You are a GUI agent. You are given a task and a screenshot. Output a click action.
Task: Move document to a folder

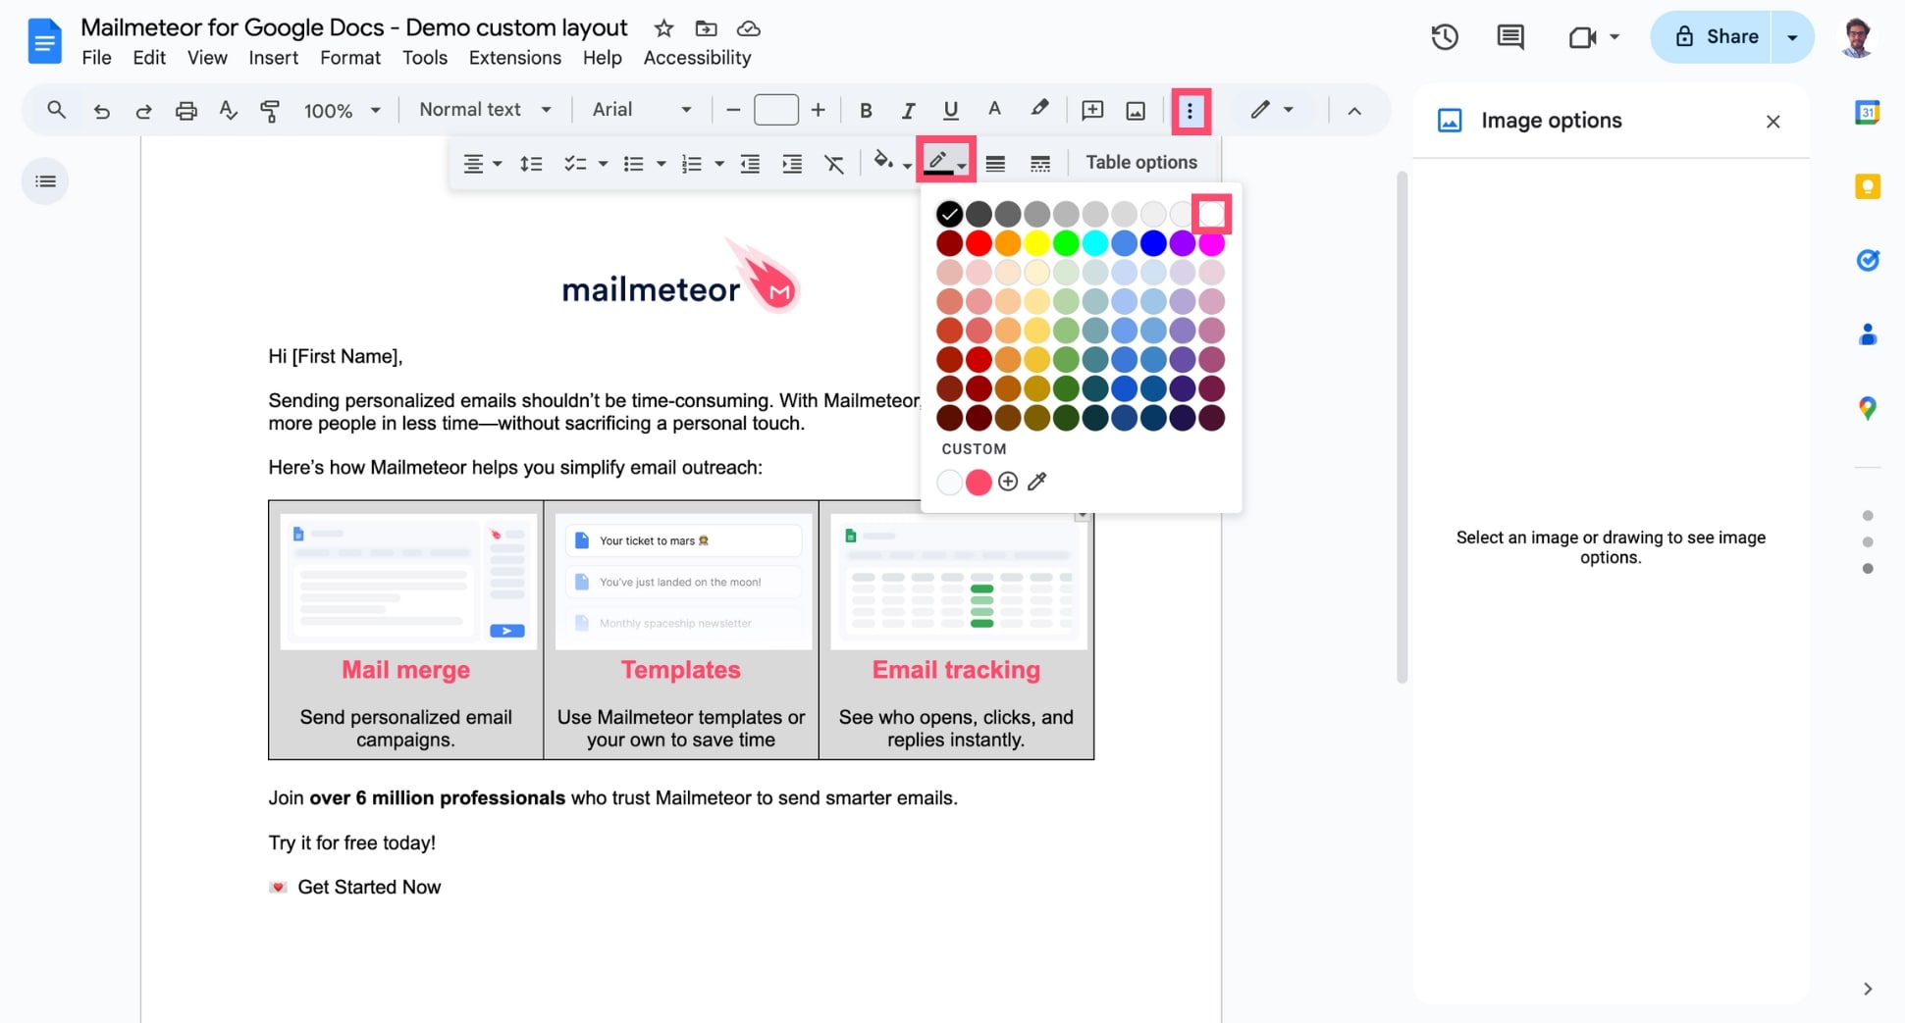(x=706, y=28)
